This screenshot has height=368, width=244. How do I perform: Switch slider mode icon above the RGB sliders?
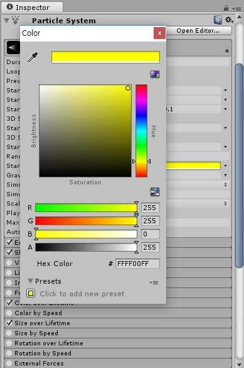[155, 192]
